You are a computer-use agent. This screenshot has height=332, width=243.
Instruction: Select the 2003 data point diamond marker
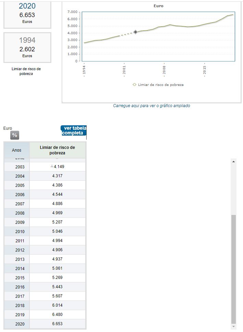(x=136, y=32)
